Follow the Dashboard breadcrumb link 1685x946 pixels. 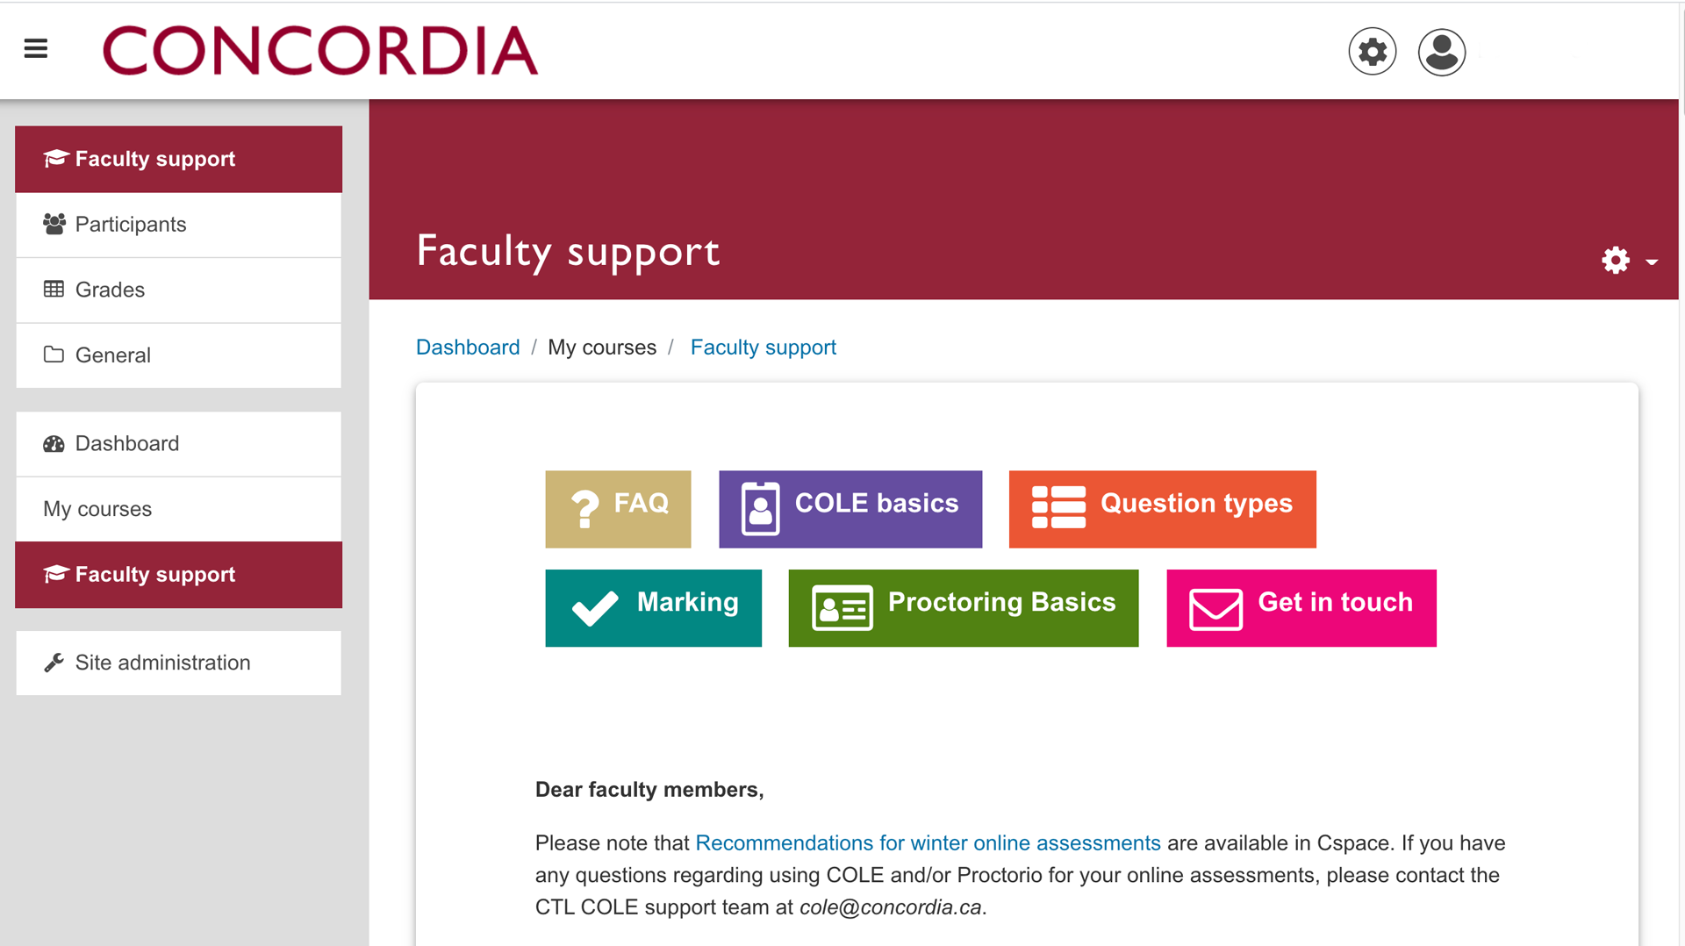pyautogui.click(x=468, y=347)
